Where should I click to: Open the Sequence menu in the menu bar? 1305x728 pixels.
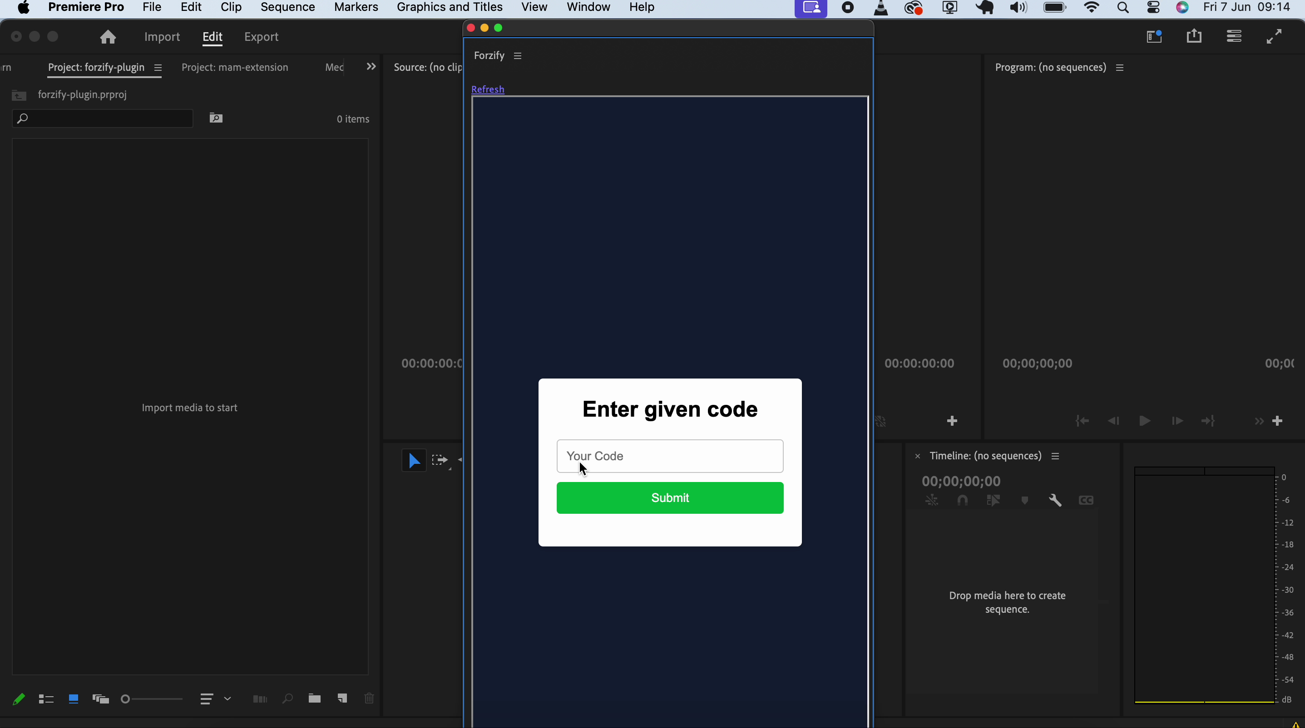[x=288, y=7]
